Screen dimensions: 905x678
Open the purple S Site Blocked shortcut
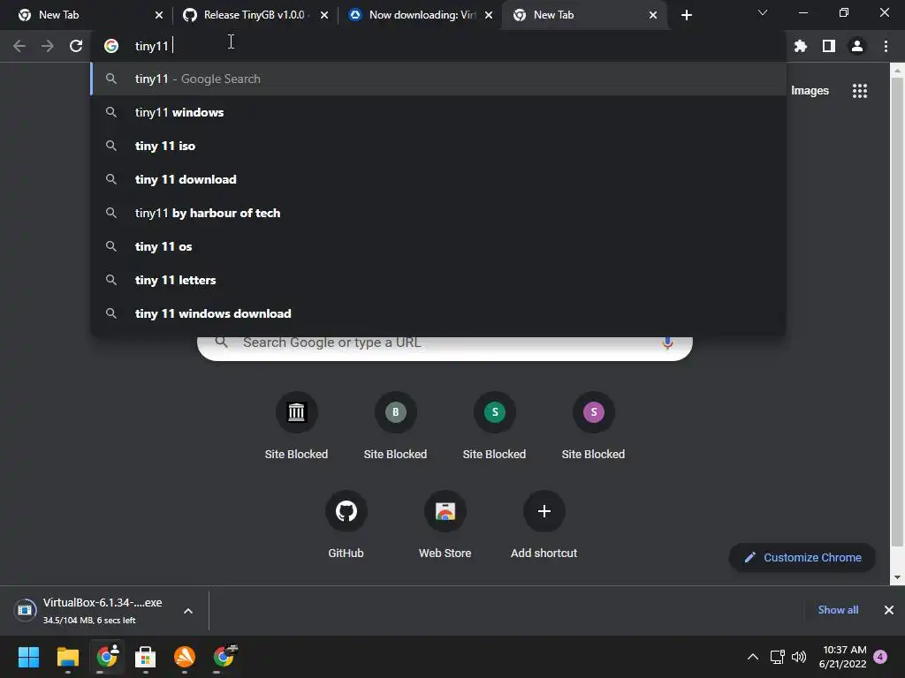click(593, 412)
